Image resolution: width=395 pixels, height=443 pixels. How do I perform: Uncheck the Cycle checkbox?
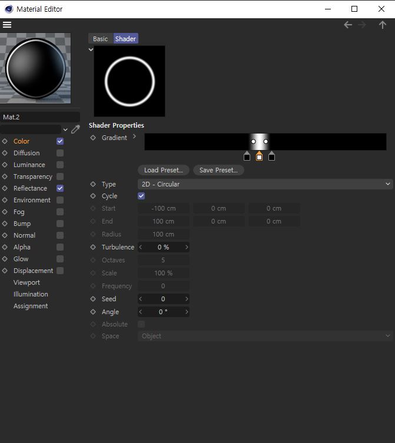pos(141,196)
